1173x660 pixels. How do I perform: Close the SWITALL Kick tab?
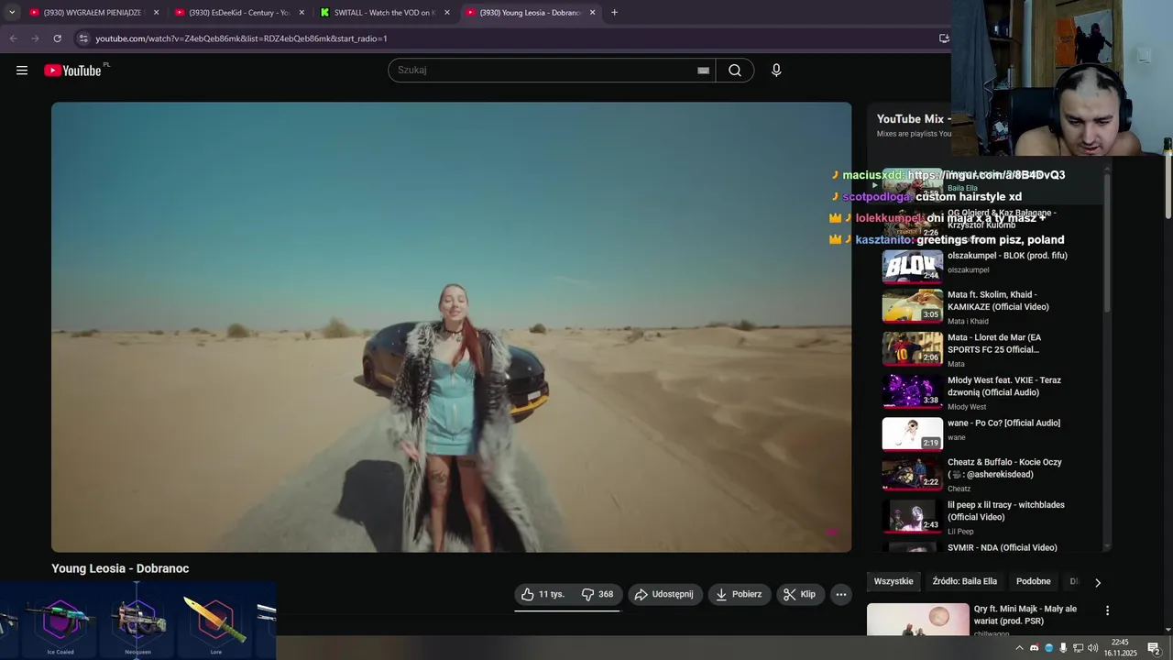click(x=447, y=13)
